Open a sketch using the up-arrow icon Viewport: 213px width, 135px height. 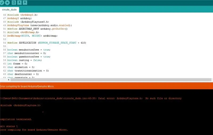point(19,3)
